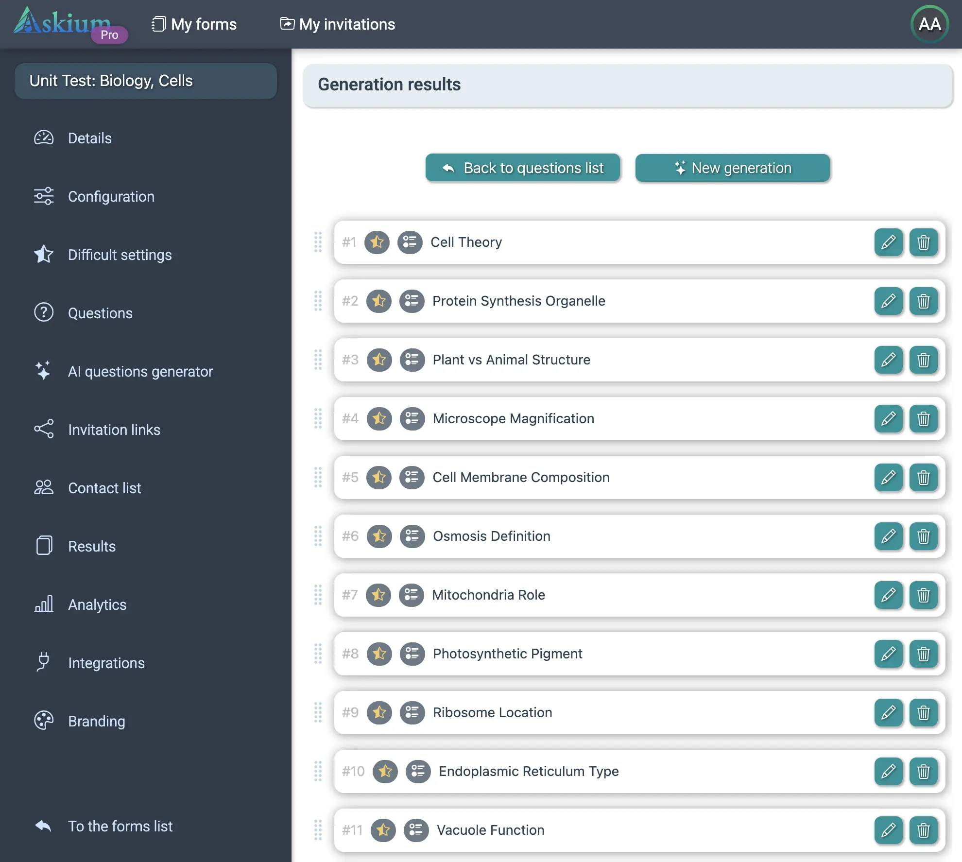Start a New generation

tap(732, 168)
